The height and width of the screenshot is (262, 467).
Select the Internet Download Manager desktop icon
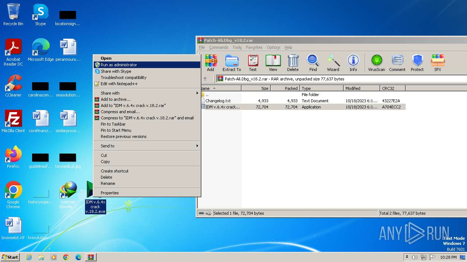click(68, 195)
